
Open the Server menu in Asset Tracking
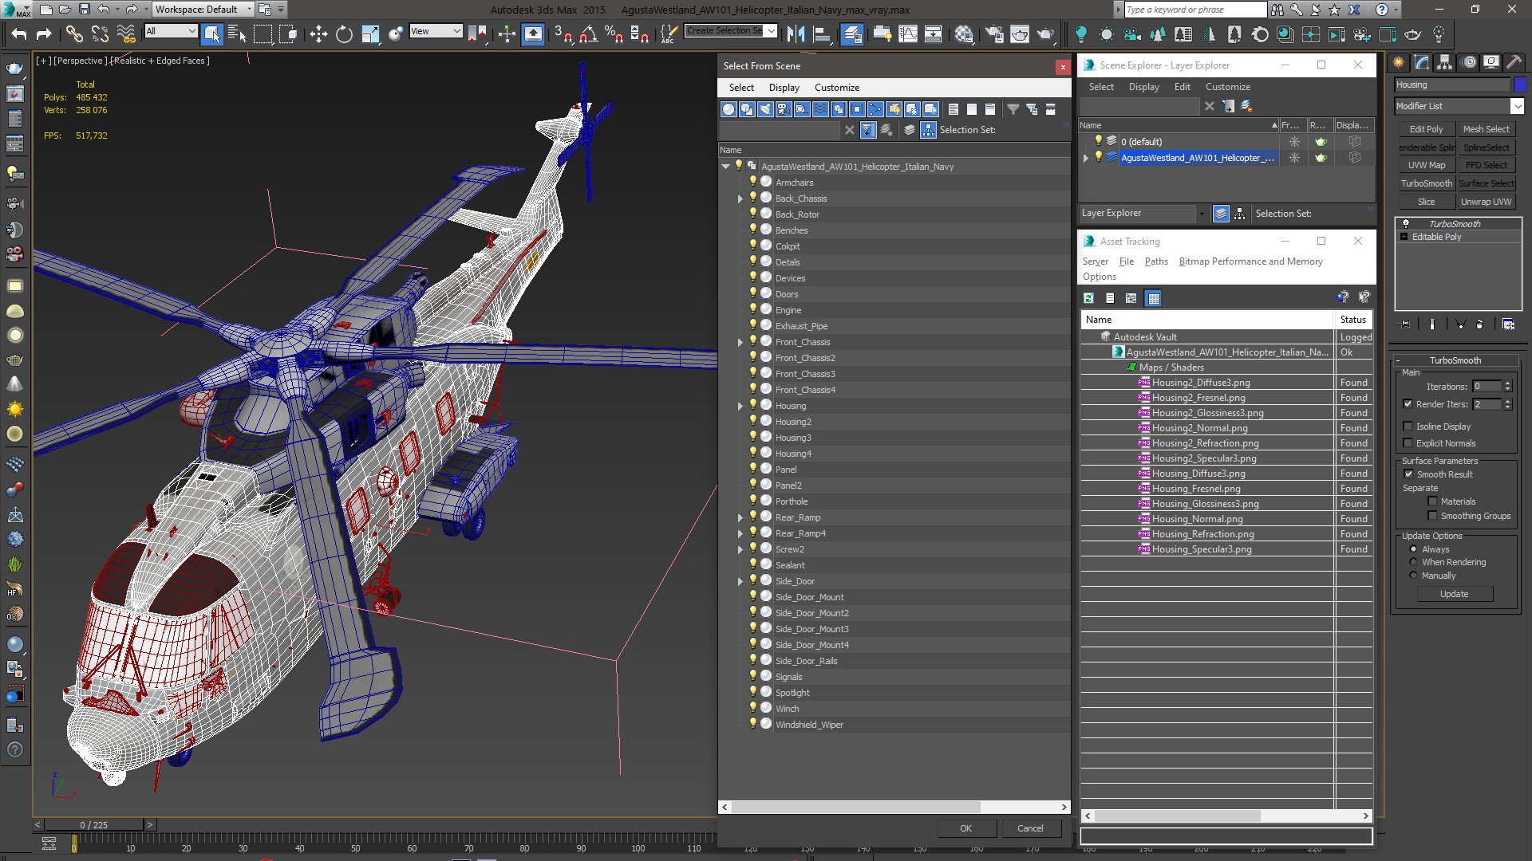pyautogui.click(x=1095, y=261)
